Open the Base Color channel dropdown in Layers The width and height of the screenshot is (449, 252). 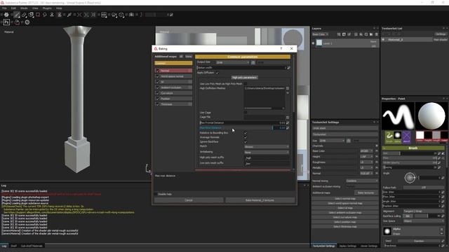point(320,34)
